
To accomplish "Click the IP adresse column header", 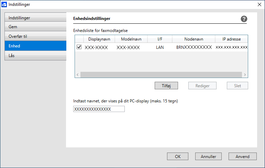I will click(x=232, y=39).
